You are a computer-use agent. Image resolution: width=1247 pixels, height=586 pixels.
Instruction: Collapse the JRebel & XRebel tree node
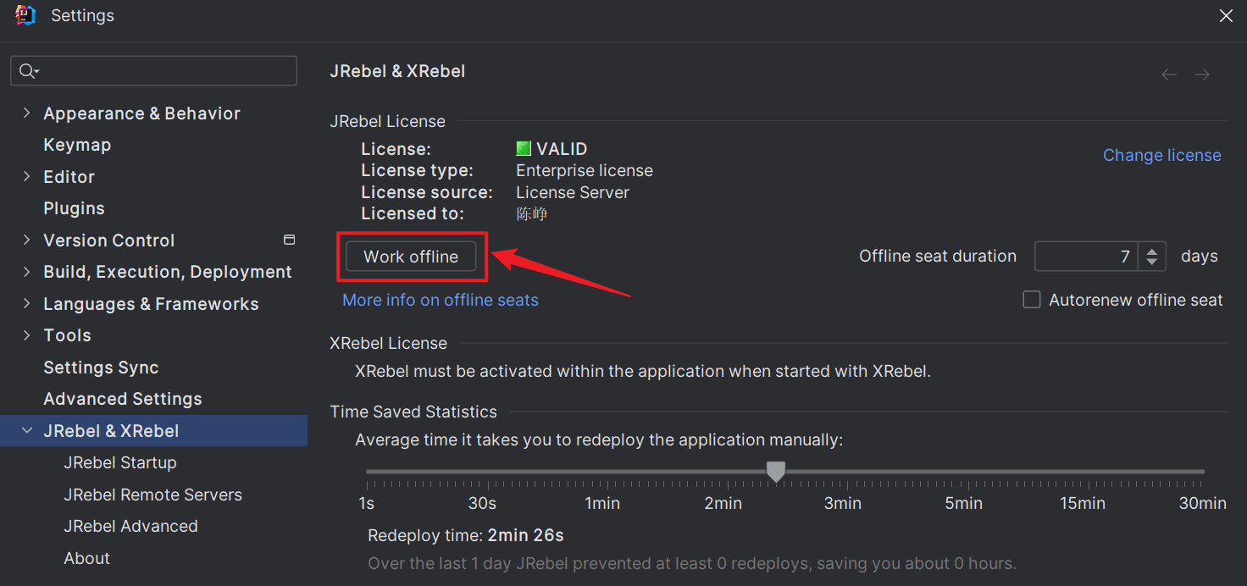pyautogui.click(x=26, y=430)
